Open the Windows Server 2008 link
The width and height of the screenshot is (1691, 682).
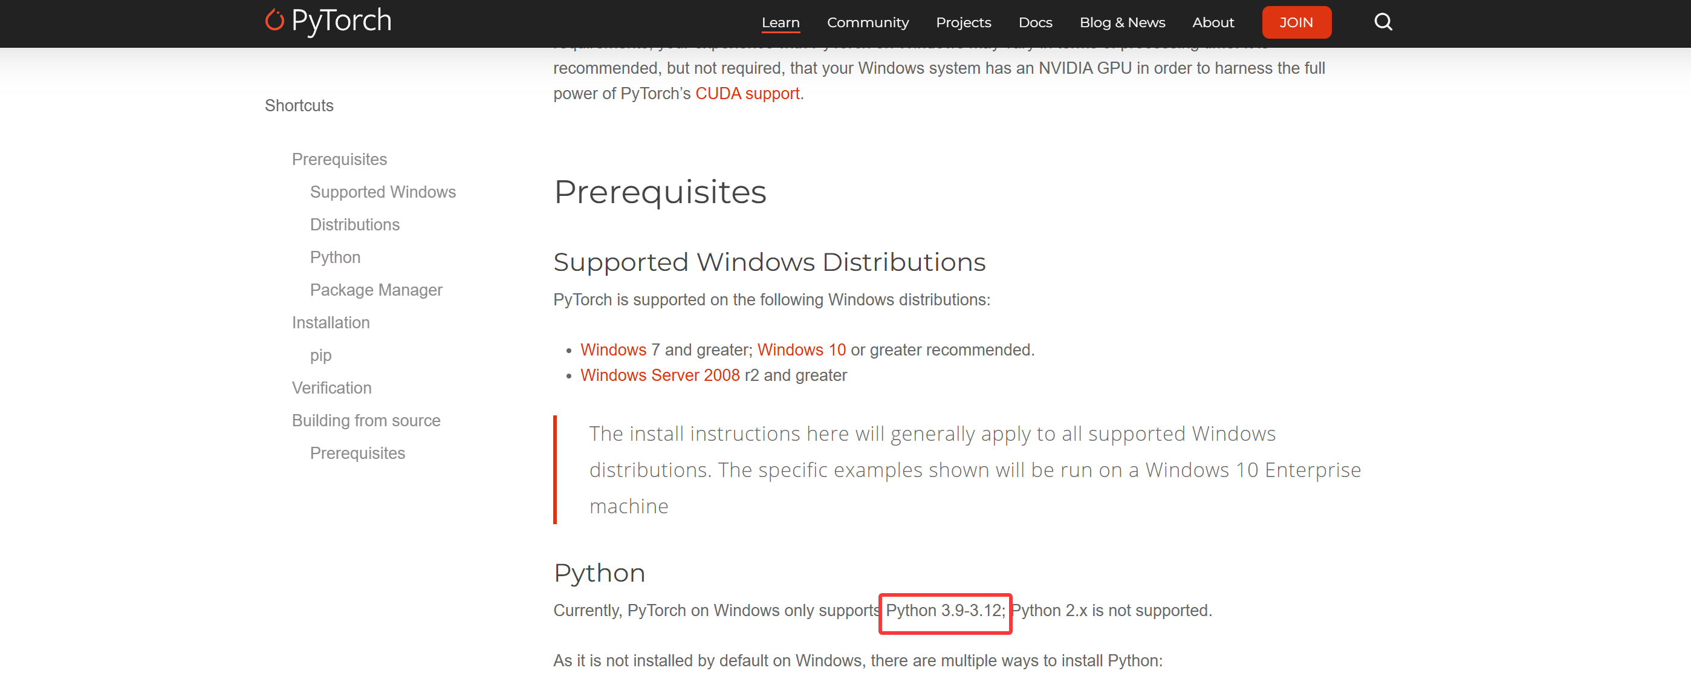[x=659, y=375]
